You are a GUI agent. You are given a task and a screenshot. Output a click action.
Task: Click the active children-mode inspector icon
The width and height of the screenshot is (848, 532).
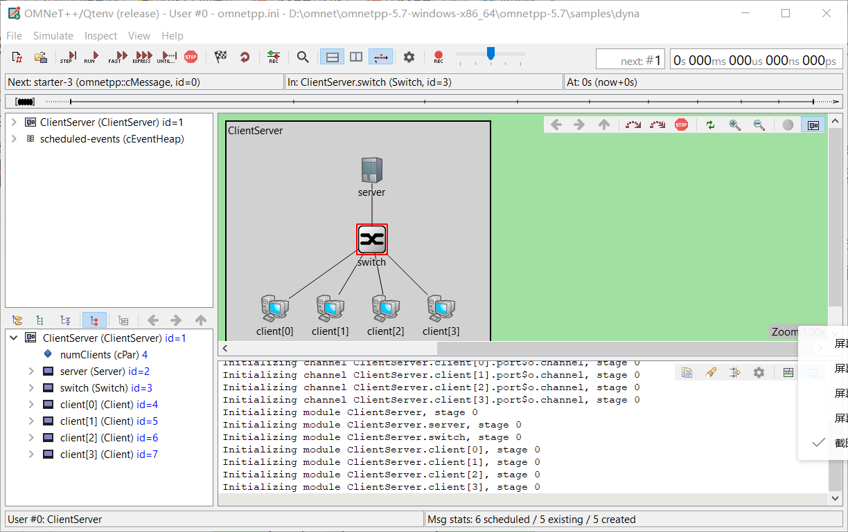coord(94,320)
